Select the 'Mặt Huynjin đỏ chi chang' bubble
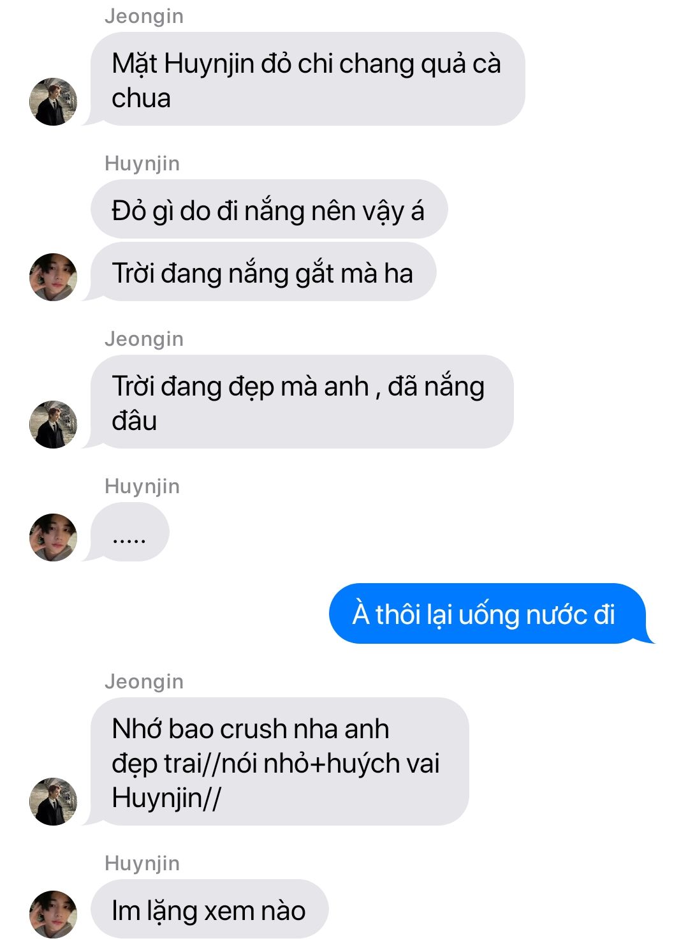Screen dimensions: 688x950 307,79
